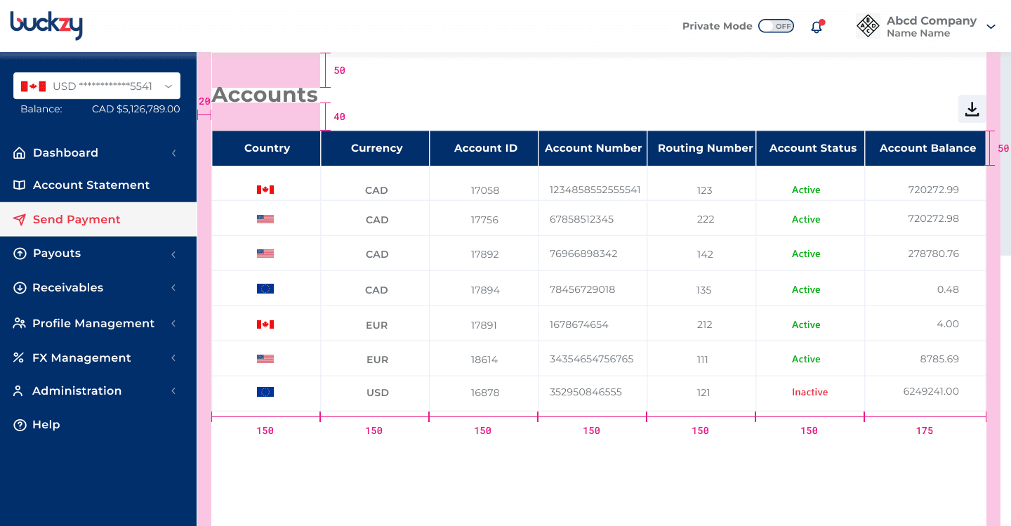The width and height of the screenshot is (1011, 526).
Task: Sort by Country column header
Action: (x=267, y=148)
